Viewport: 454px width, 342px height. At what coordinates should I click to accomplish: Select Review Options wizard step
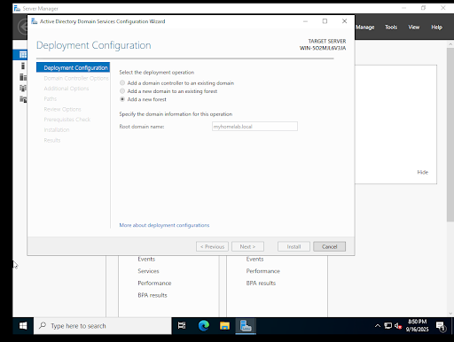point(62,109)
